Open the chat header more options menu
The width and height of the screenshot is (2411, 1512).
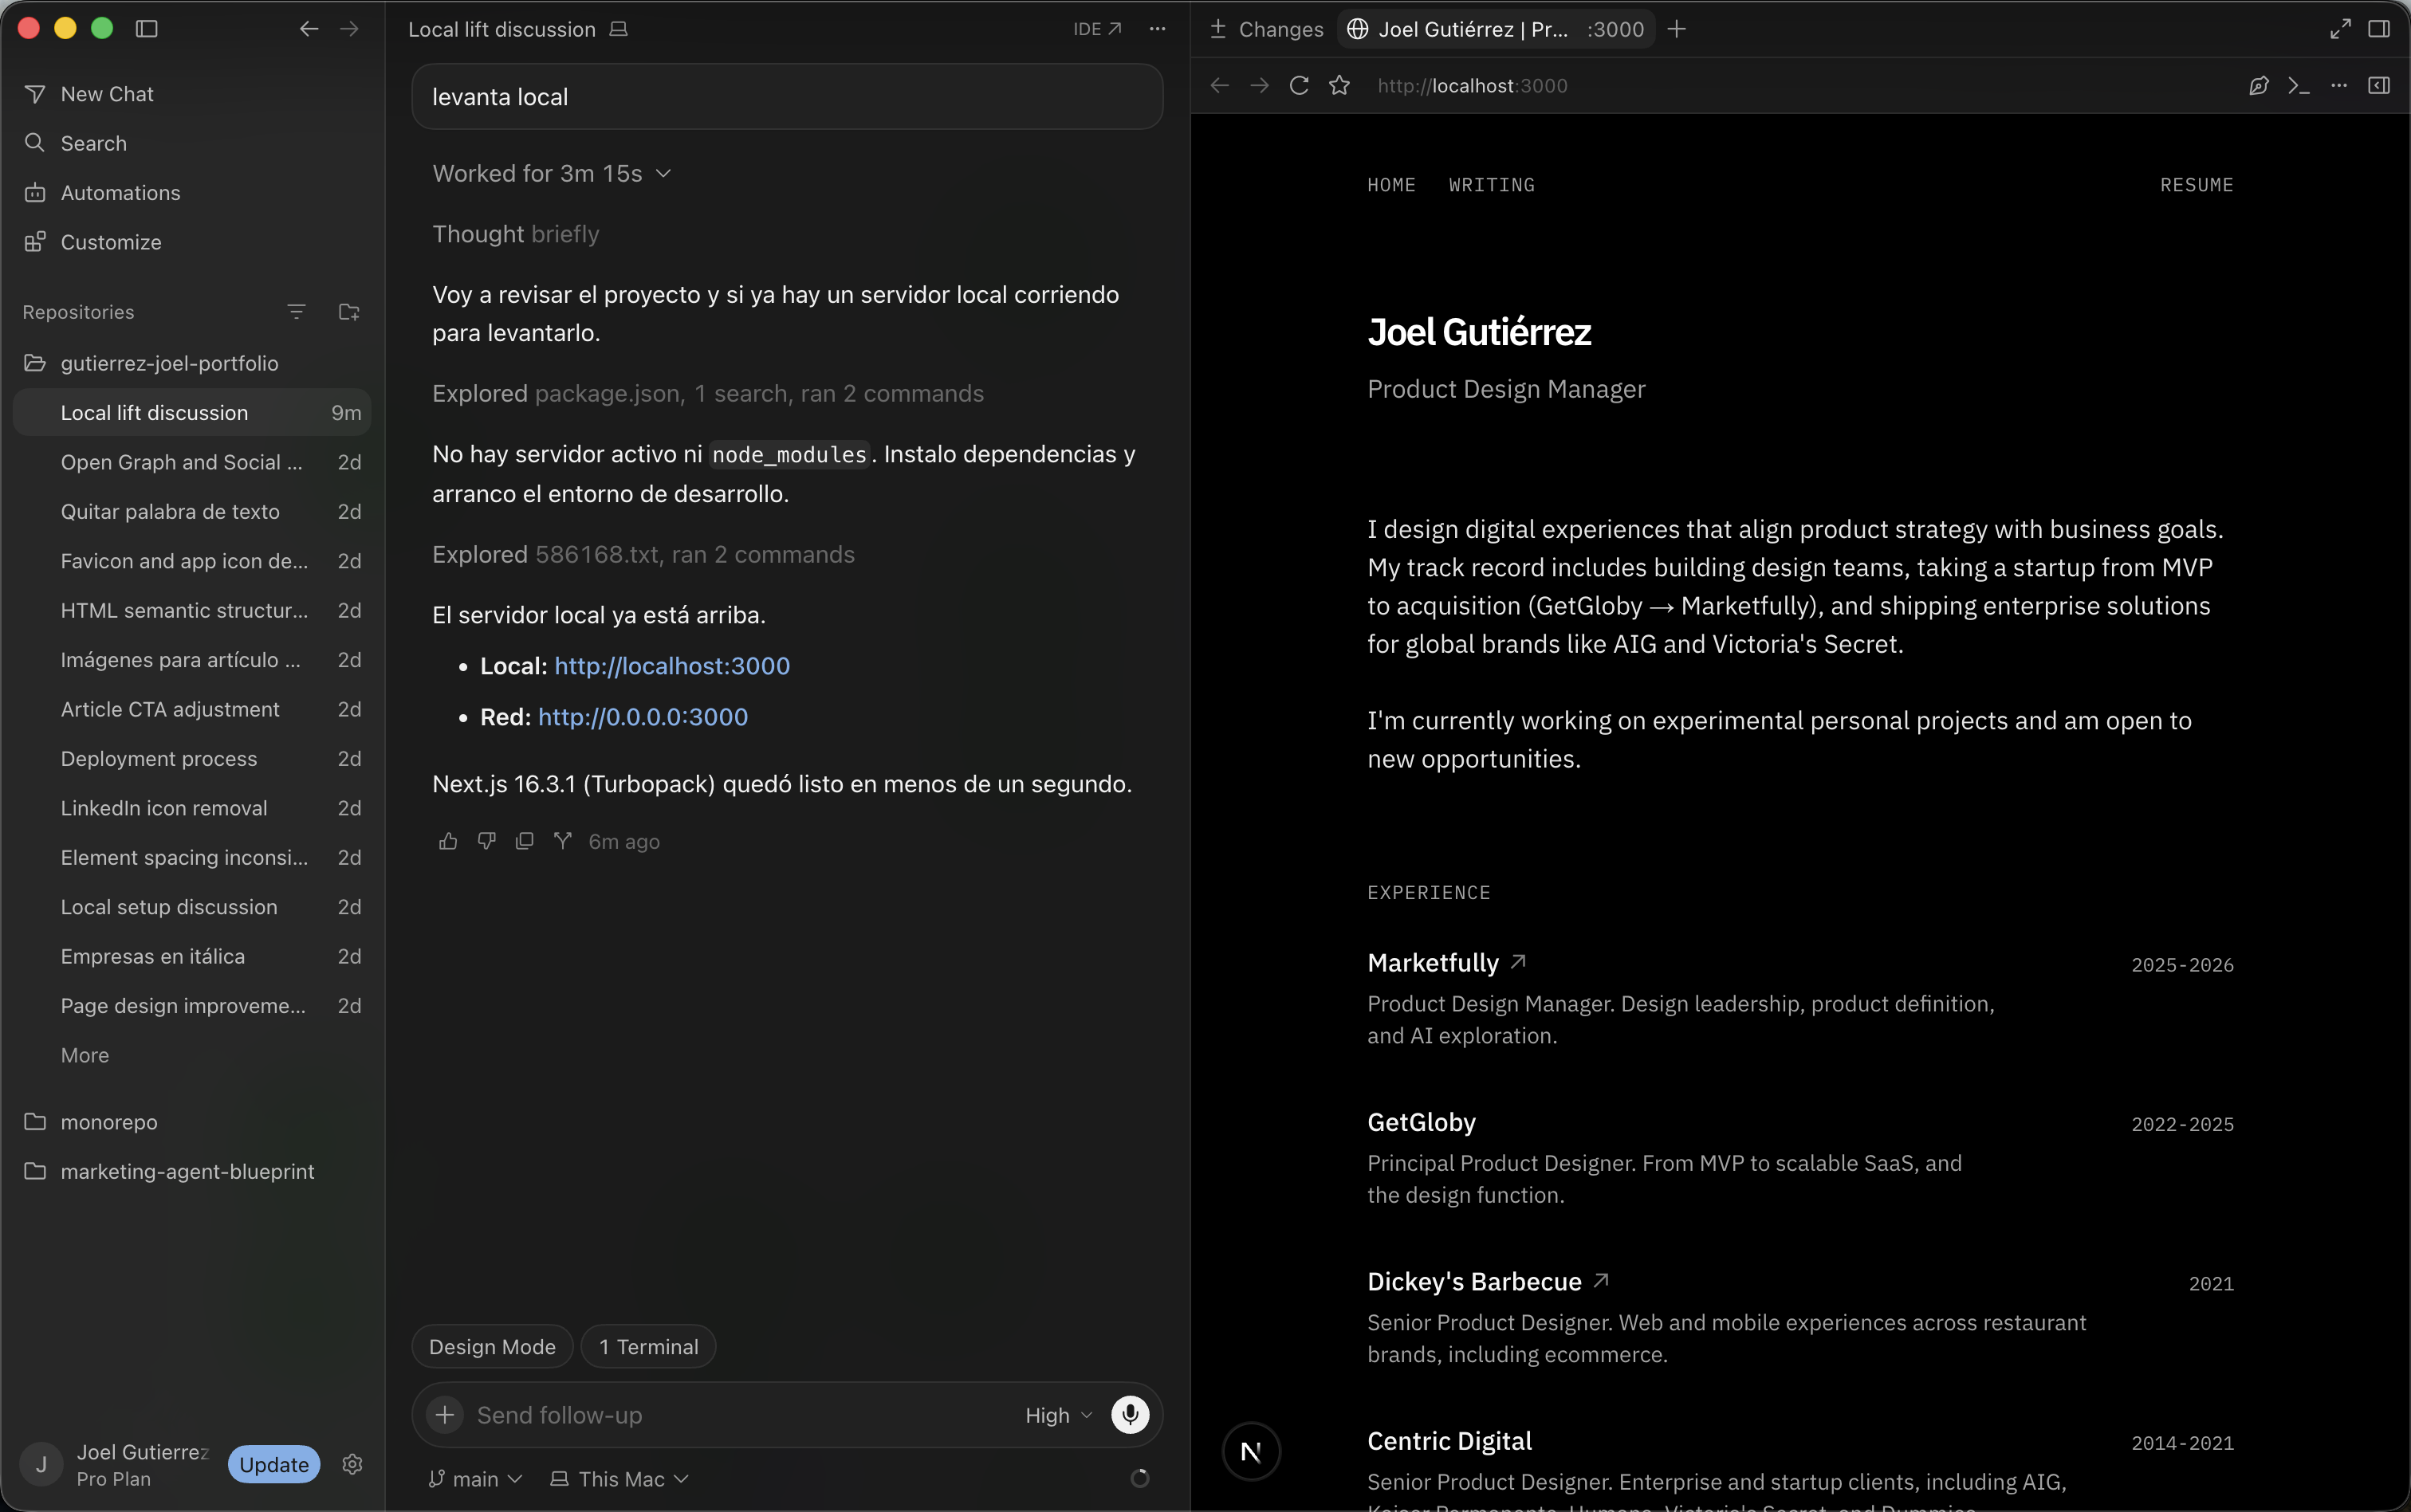tap(1157, 29)
